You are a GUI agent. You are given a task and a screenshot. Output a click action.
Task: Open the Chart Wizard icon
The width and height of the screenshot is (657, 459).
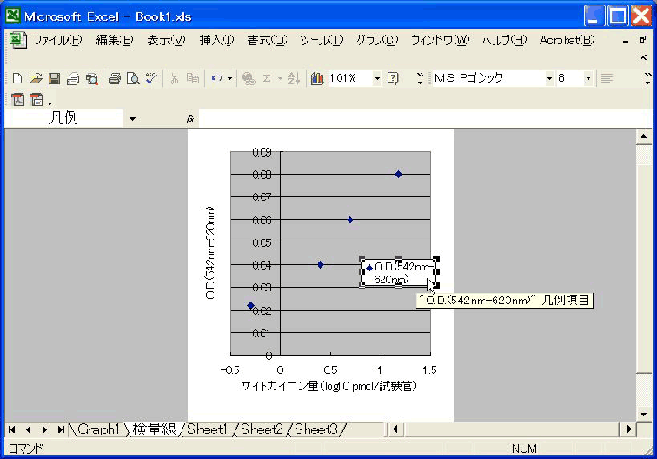(x=317, y=79)
